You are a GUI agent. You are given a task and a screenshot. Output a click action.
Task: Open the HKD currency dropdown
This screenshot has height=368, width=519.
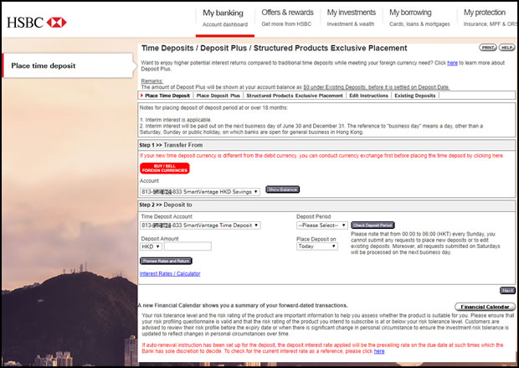coord(151,246)
